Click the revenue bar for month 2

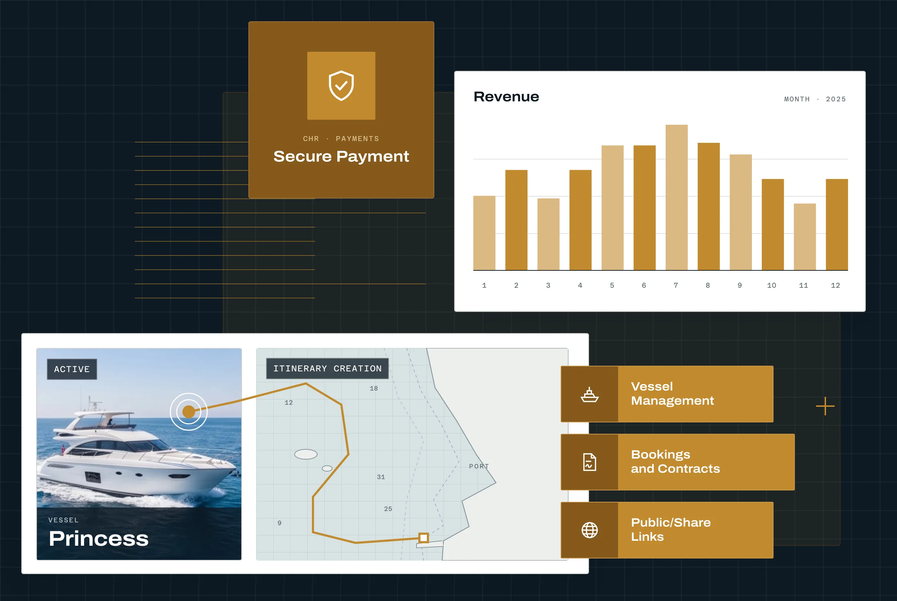click(516, 220)
